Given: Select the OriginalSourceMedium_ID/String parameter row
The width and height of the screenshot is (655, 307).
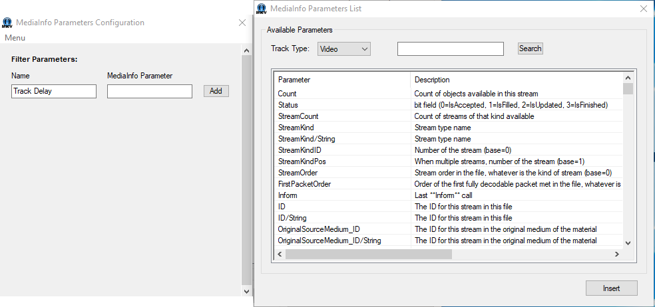Looking at the screenshot, I should point(448,241).
